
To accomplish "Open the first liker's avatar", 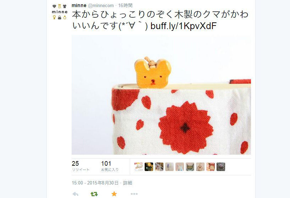I will click(139, 167).
